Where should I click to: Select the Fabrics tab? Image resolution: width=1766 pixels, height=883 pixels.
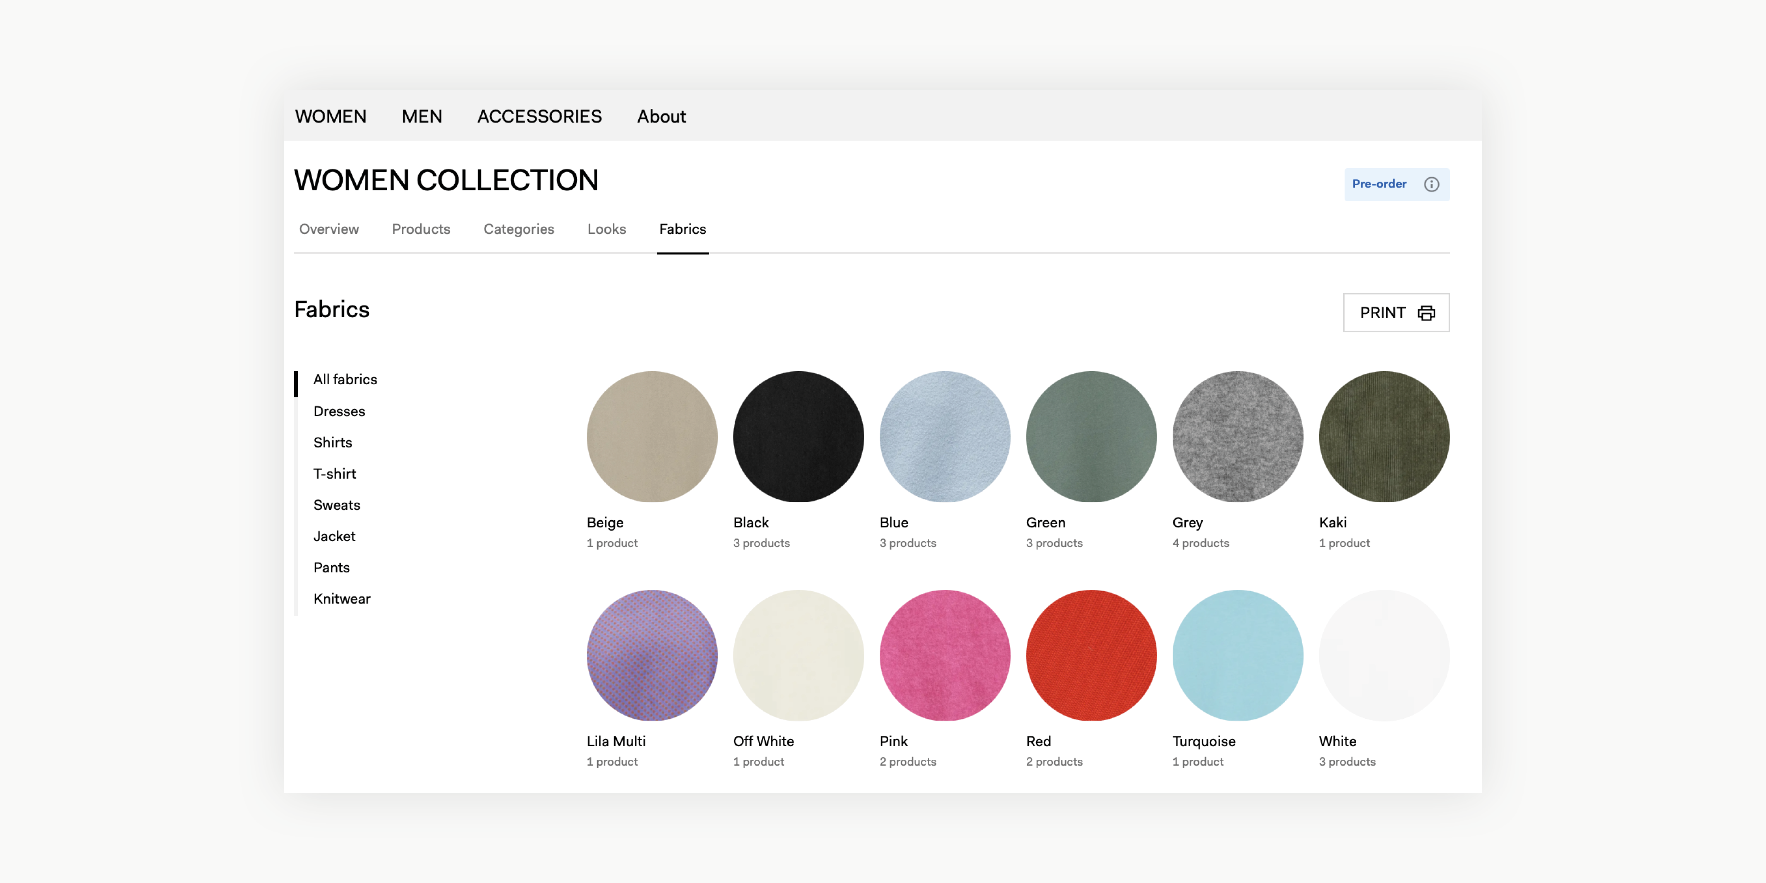[682, 229]
